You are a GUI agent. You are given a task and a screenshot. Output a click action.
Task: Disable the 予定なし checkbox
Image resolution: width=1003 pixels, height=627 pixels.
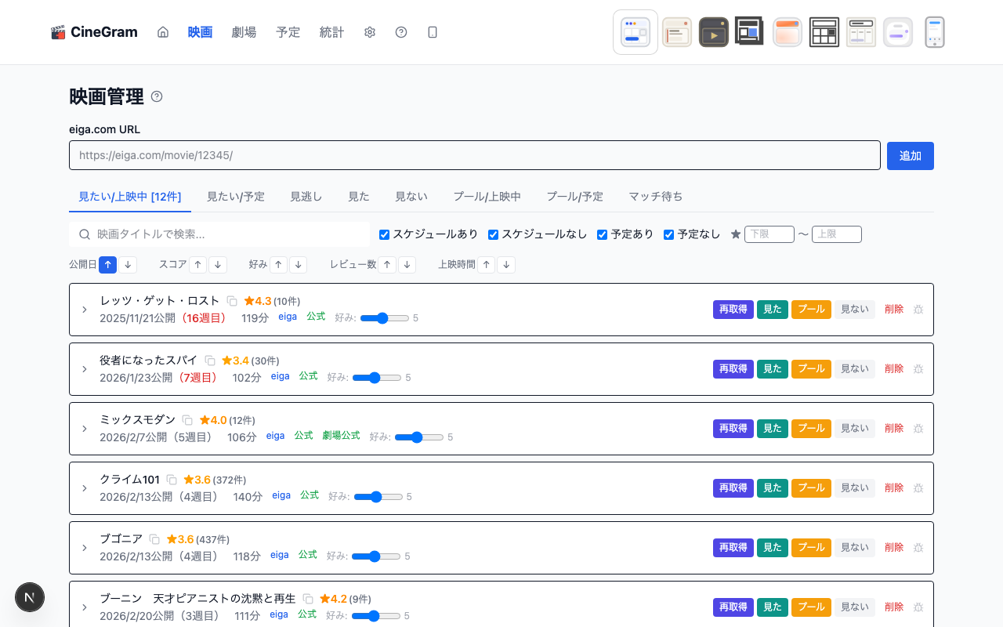point(668,234)
